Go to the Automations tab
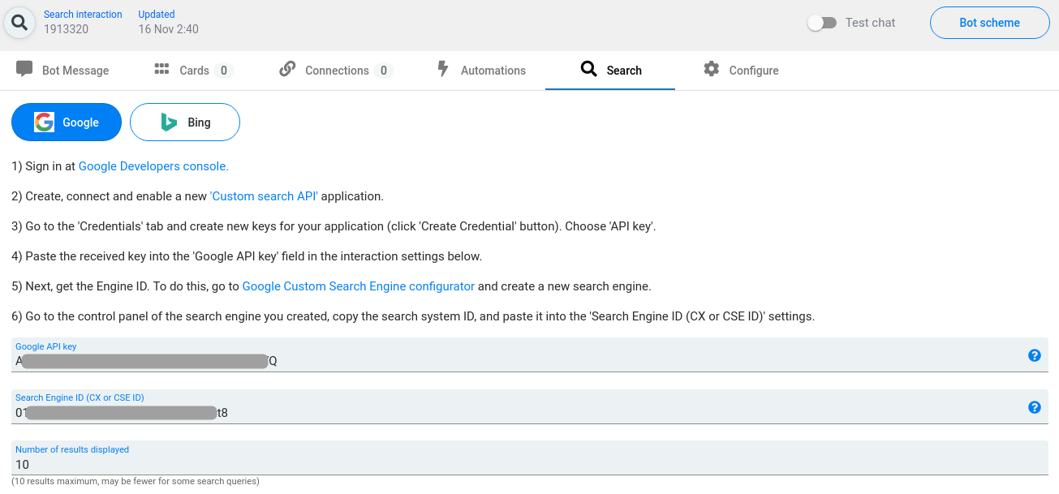1059x494 pixels. [482, 70]
